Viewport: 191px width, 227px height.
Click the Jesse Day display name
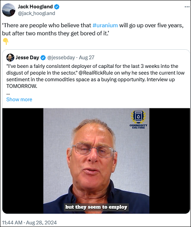(27, 57)
